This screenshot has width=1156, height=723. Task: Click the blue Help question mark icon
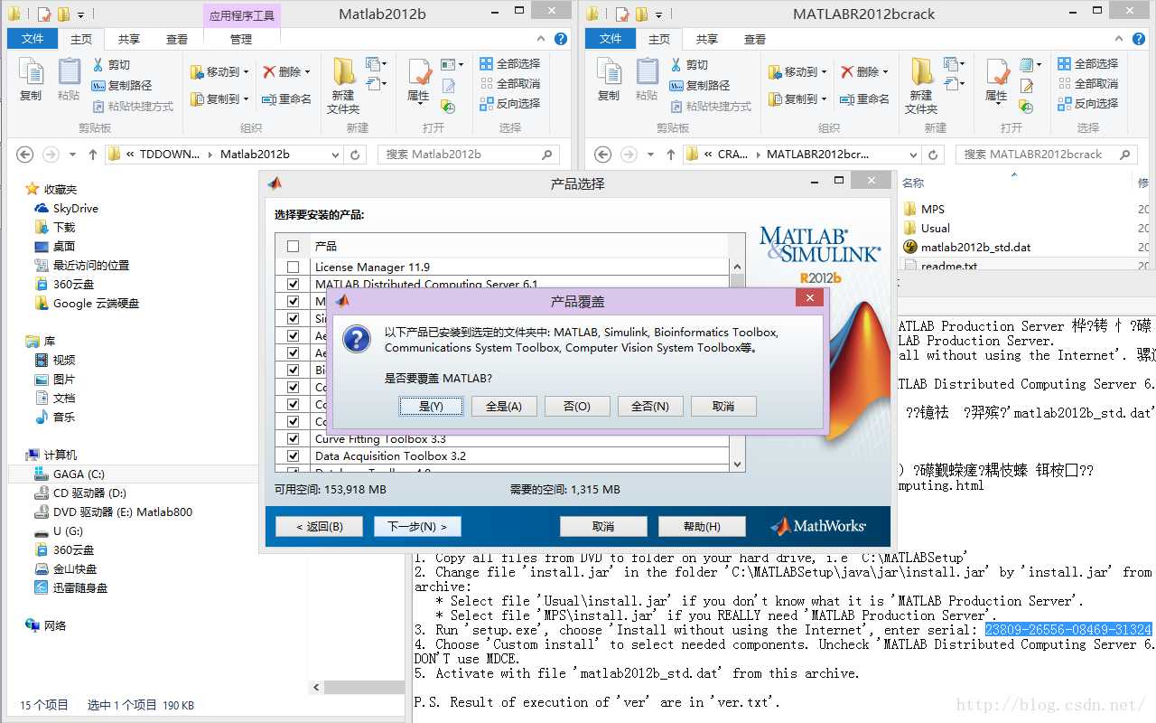(x=561, y=38)
